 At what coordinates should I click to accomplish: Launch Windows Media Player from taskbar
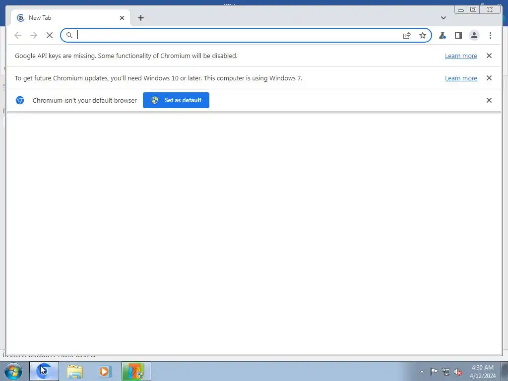click(104, 372)
